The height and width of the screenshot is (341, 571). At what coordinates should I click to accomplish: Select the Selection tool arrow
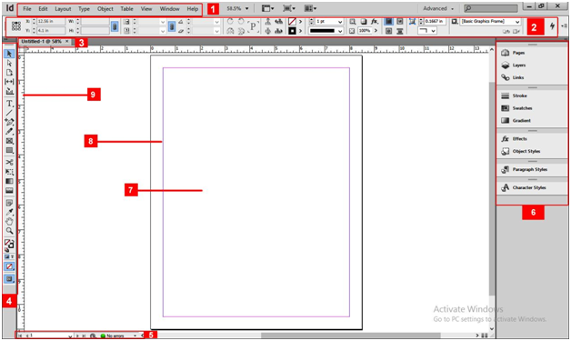[x=9, y=54]
